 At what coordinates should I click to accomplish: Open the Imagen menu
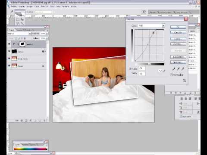click(29, 6)
